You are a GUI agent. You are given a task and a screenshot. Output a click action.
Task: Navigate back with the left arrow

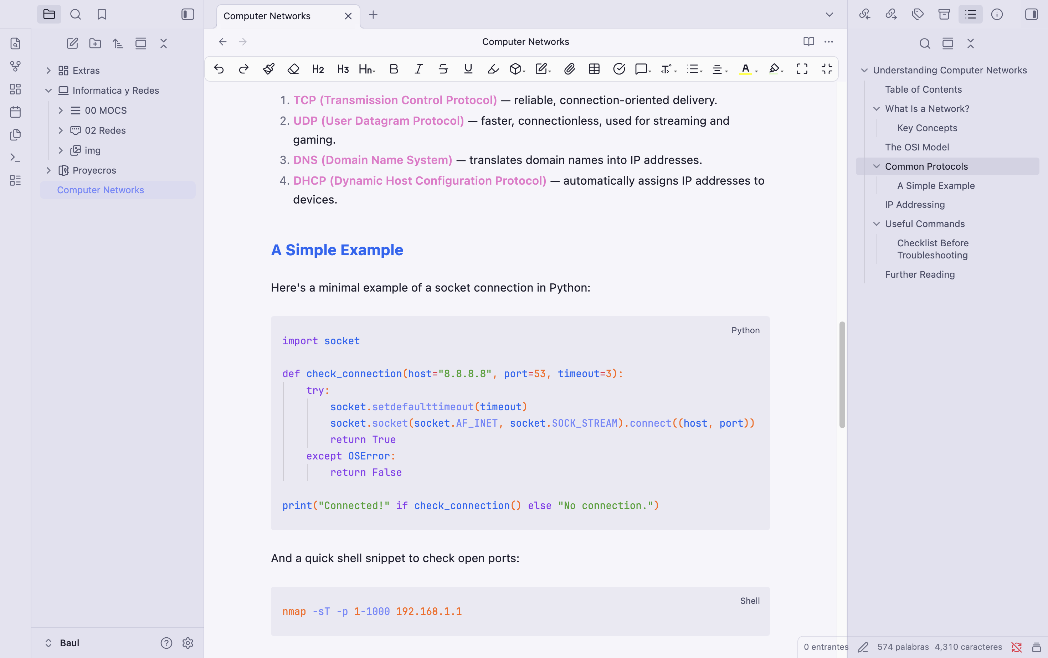[222, 42]
